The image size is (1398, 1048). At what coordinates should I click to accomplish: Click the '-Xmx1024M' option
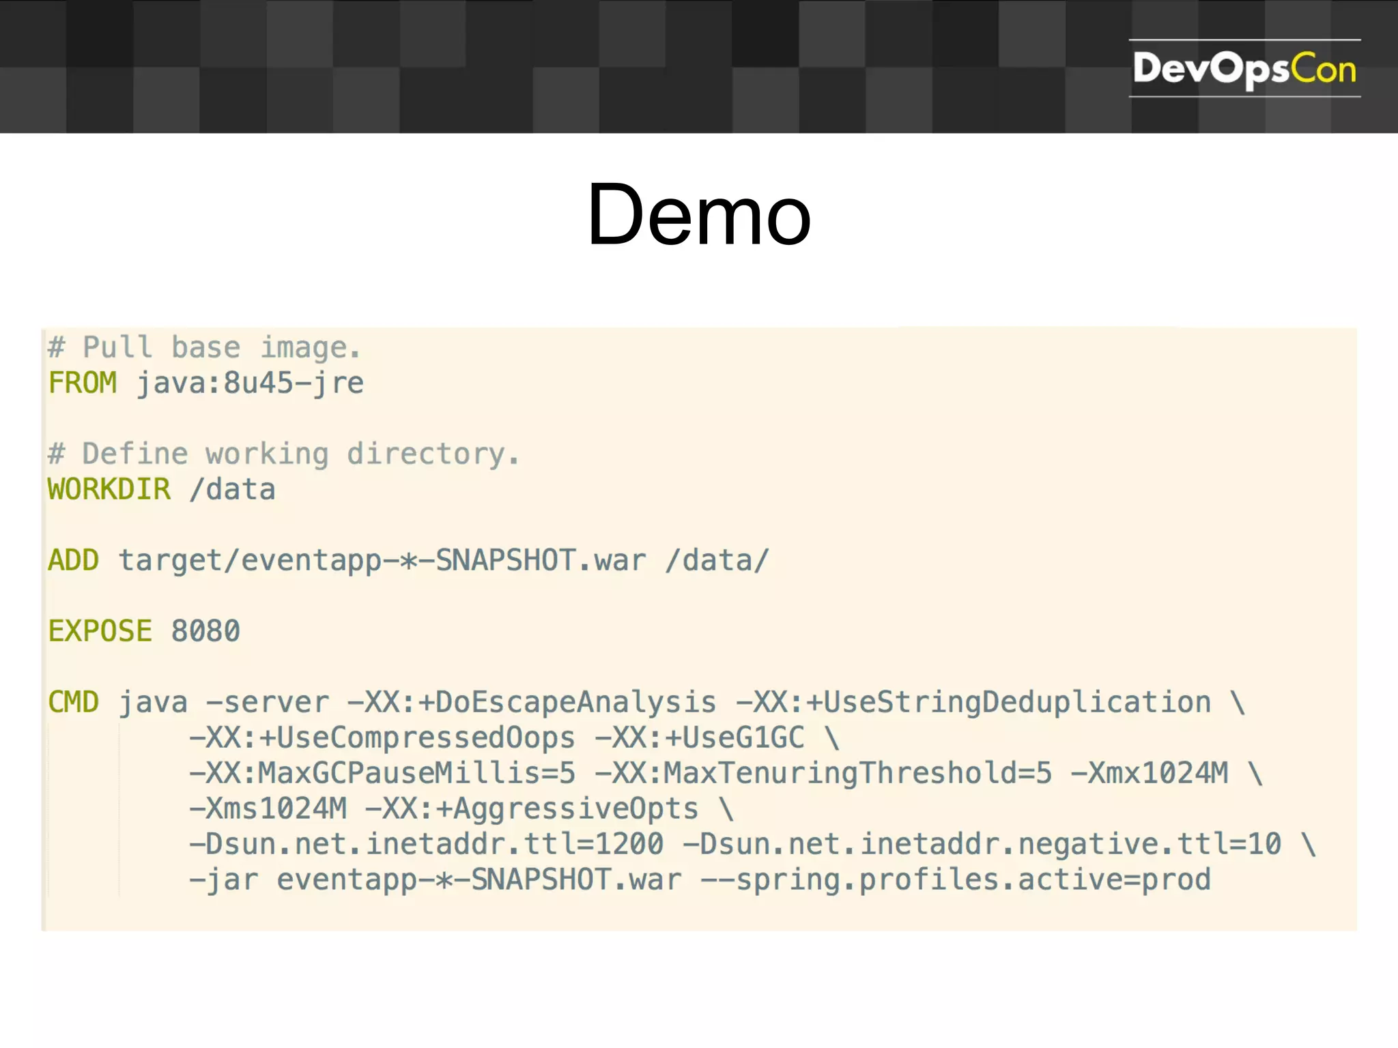[x=1150, y=773]
